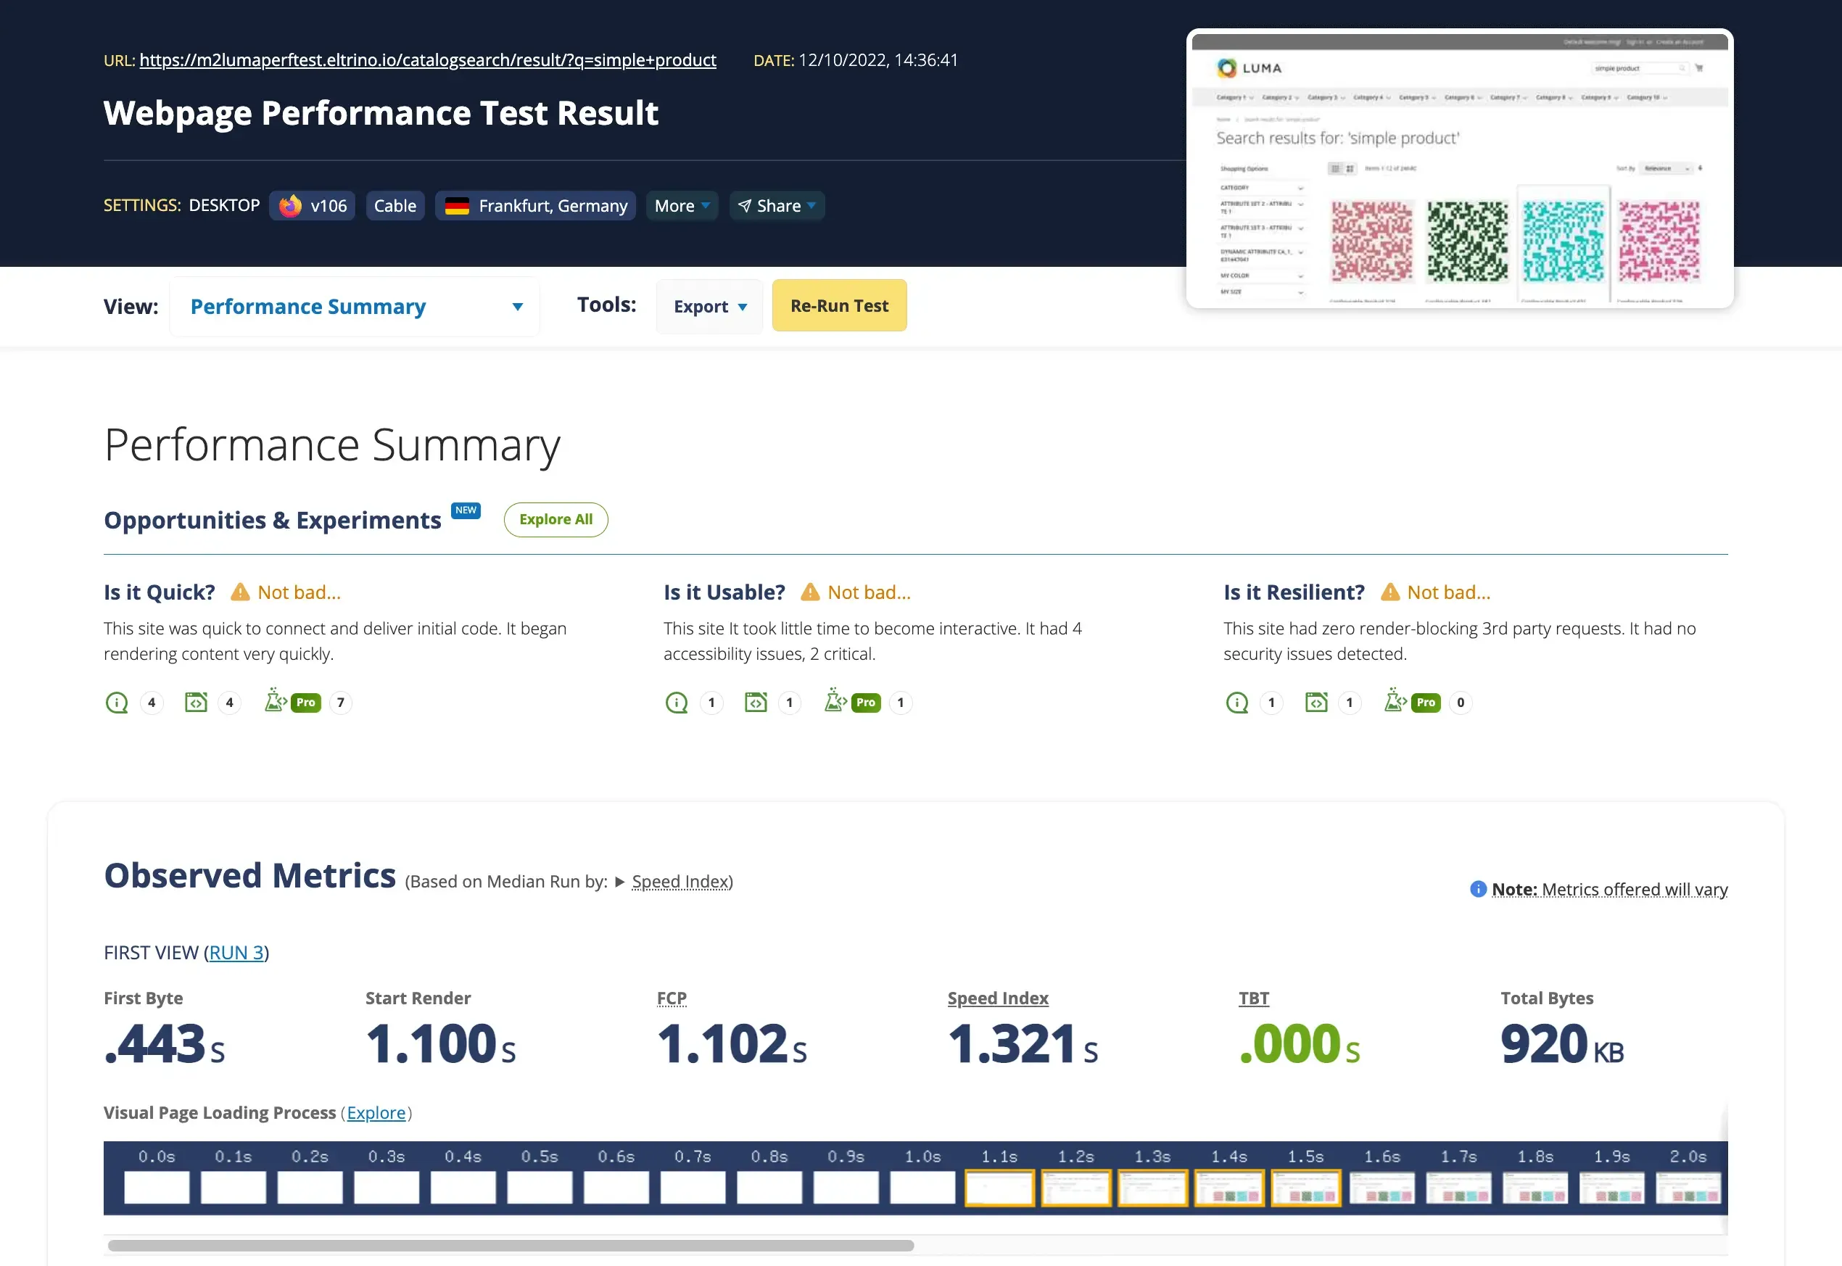
Task: Expand the Speed Index median run disclosure triangle
Action: point(619,882)
